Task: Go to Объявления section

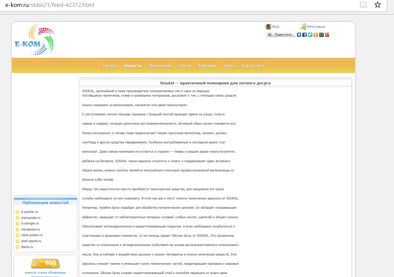Action: tap(160, 66)
